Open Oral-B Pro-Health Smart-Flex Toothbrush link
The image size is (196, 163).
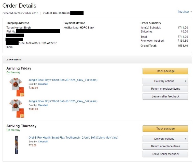click(x=73, y=138)
